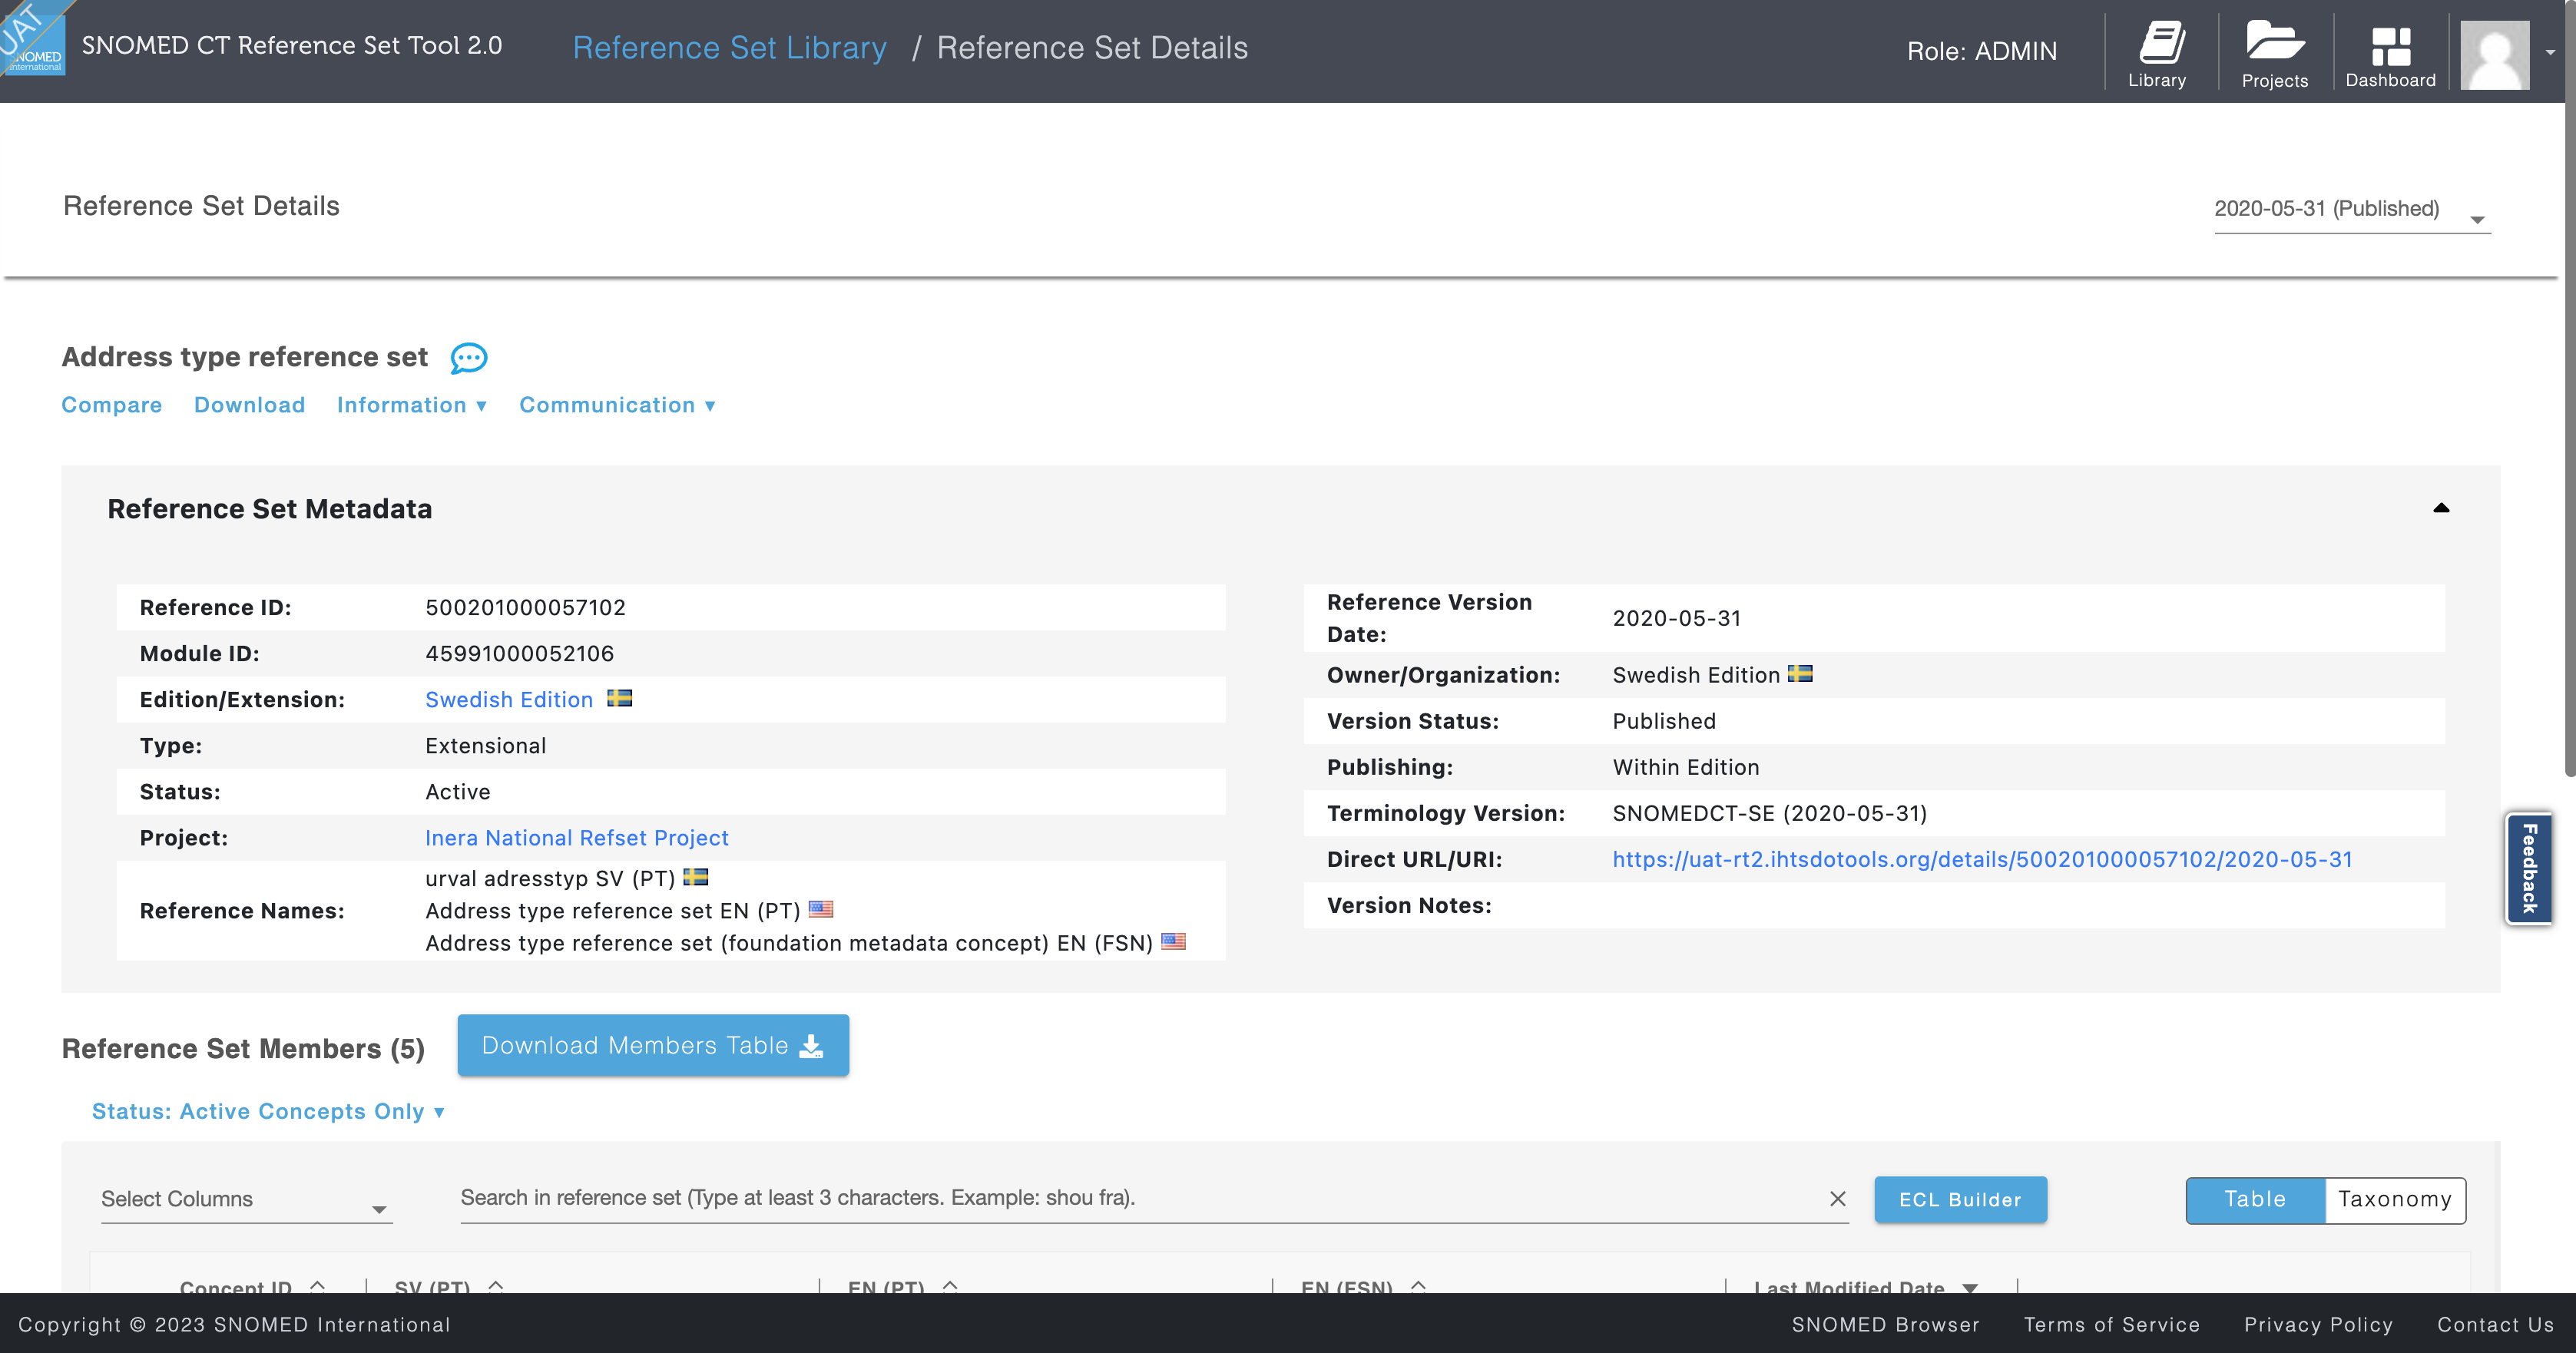
Task: Open the Swedish Edition link
Action: [x=509, y=699]
